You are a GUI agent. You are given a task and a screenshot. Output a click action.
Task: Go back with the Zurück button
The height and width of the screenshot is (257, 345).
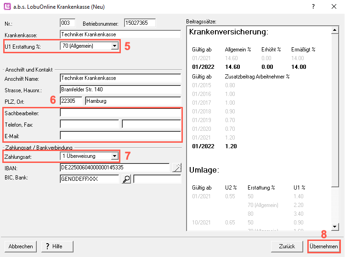[x=287, y=246]
